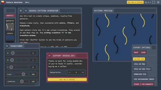Click the Pattern Preview title bar
The height and width of the screenshot is (90, 161).
(x=125, y=10)
